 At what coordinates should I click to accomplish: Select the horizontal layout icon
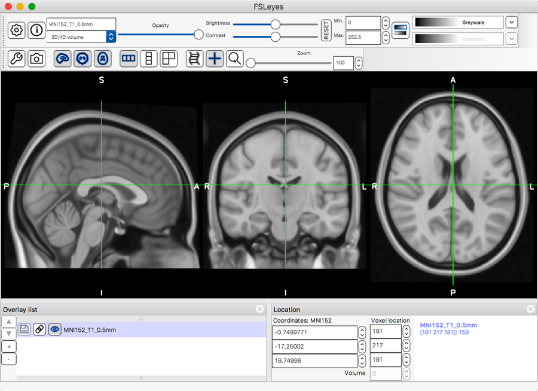[x=129, y=59]
